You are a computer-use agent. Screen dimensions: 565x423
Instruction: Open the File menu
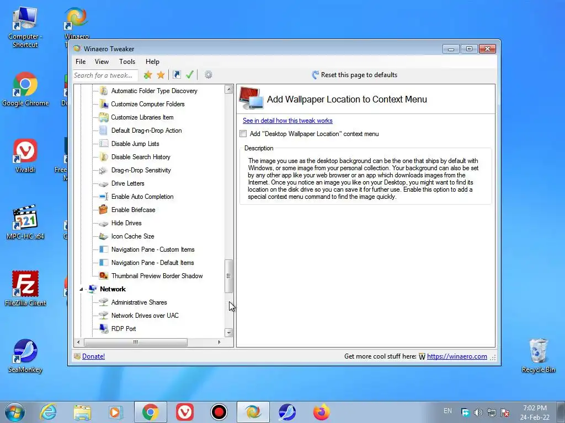coord(81,62)
